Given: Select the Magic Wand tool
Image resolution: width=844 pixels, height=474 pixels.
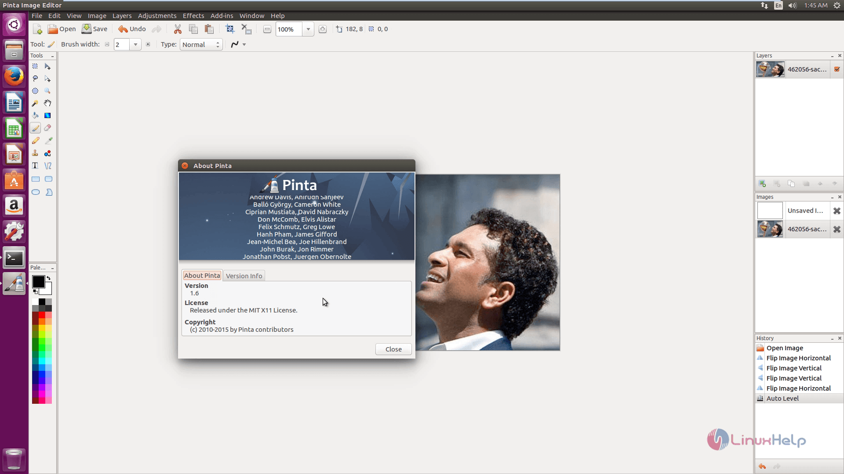Looking at the screenshot, I should pyautogui.click(x=35, y=103).
